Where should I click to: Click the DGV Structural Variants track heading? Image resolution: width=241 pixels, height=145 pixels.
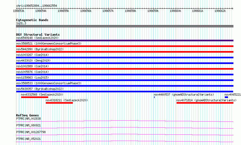38,35
